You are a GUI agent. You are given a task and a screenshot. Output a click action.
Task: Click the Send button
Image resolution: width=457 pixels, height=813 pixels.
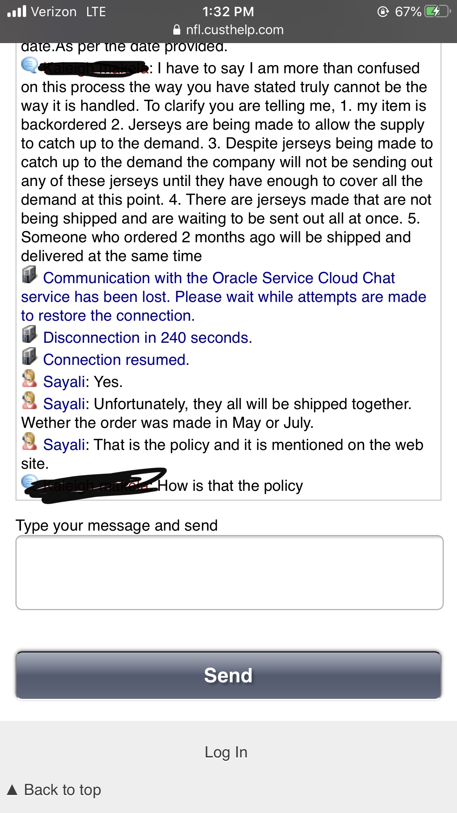[x=228, y=675]
